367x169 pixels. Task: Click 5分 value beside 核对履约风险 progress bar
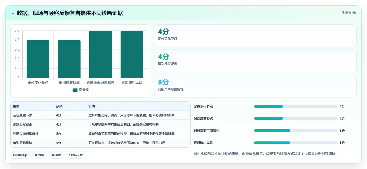coord(342,143)
